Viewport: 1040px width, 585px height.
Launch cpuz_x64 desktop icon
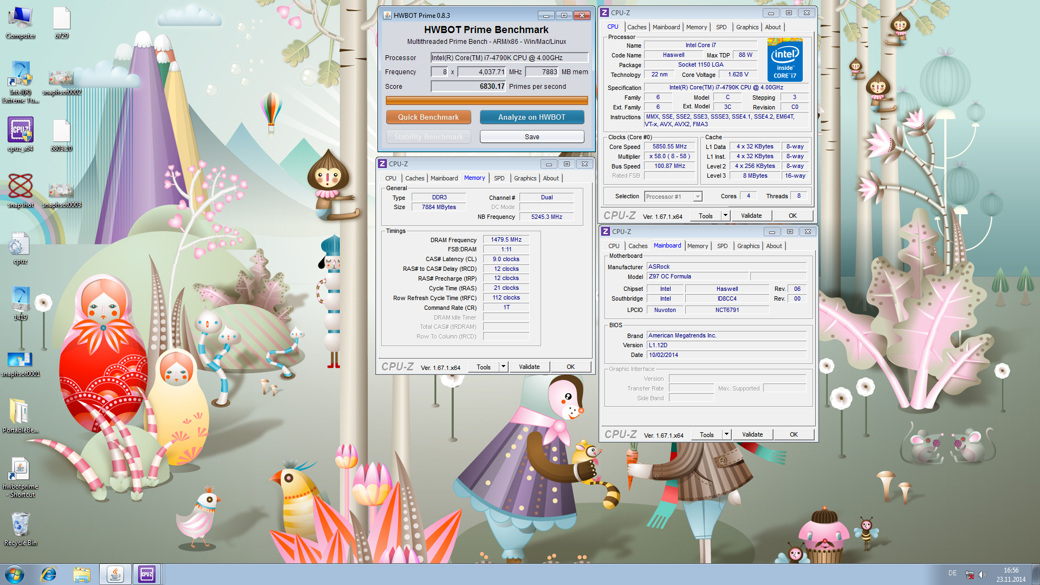(21, 134)
